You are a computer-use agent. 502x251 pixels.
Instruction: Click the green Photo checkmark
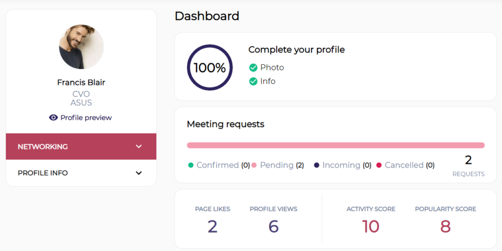tap(253, 68)
